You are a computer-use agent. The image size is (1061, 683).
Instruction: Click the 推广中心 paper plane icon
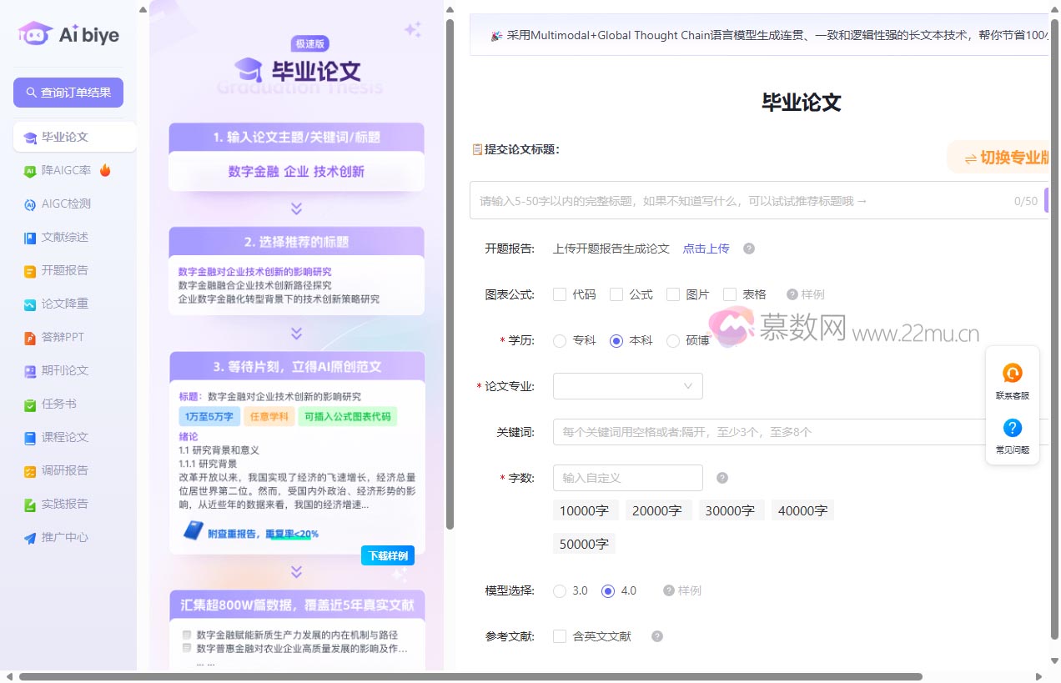point(30,537)
